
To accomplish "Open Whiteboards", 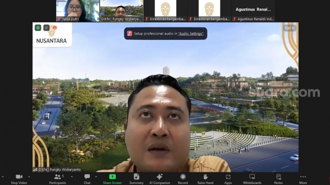I will [252, 179].
